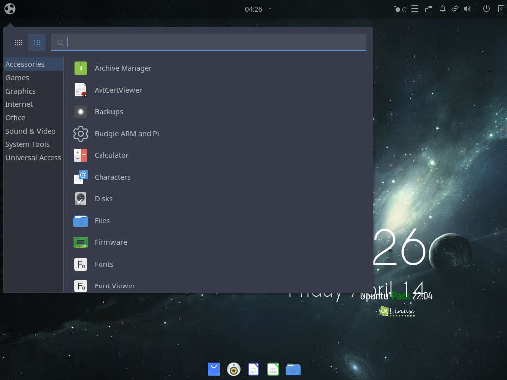Launch the Firmware app icon
Image resolution: width=507 pixels, height=380 pixels.
pyautogui.click(x=81, y=242)
